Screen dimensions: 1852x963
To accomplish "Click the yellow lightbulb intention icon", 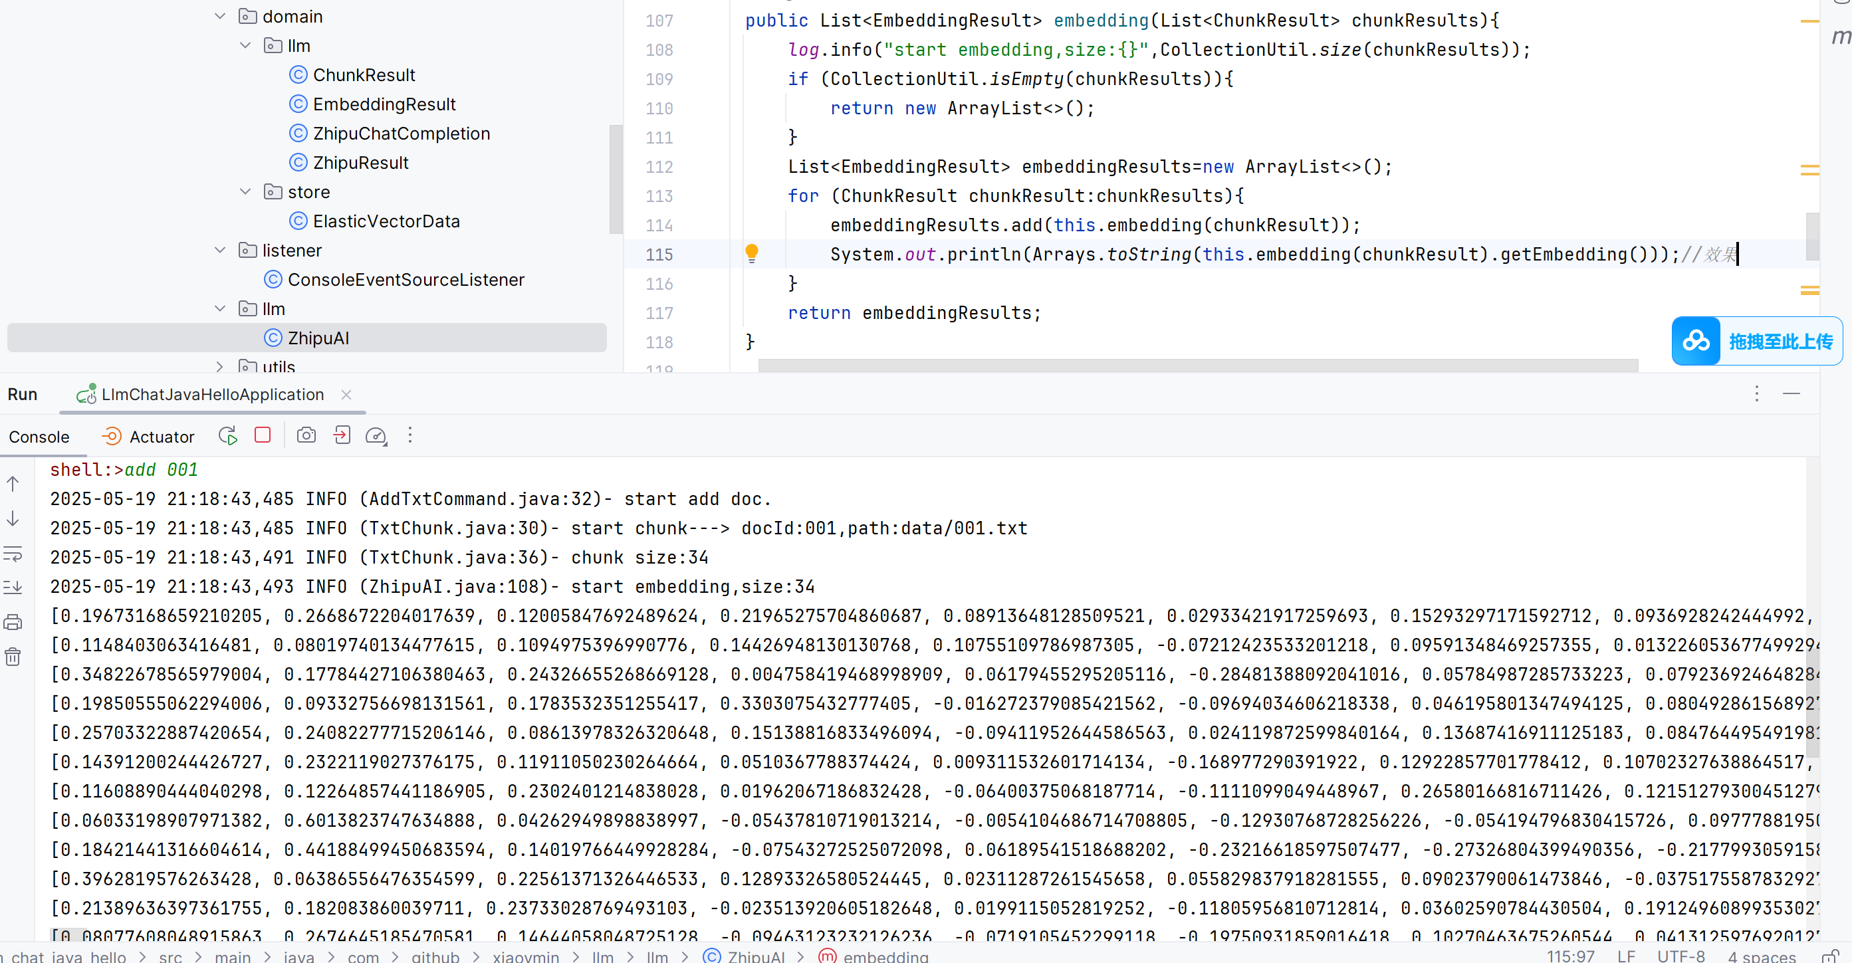I will point(751,253).
